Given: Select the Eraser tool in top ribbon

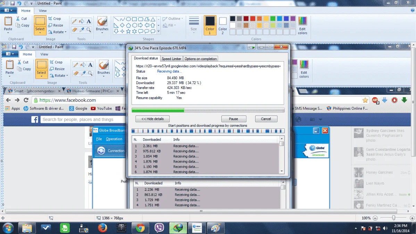Looking at the screenshot, I should 74,30.
